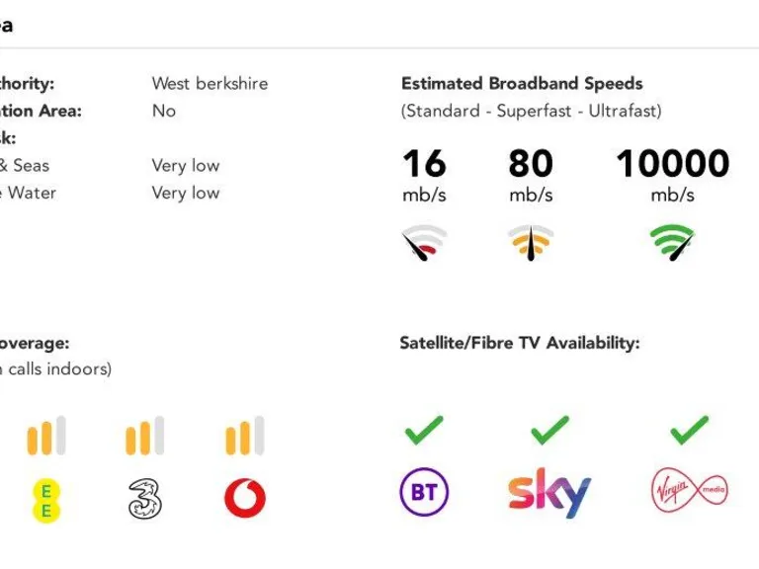The image size is (759, 569).
Task: Click the Three network logo
Action: (145, 499)
